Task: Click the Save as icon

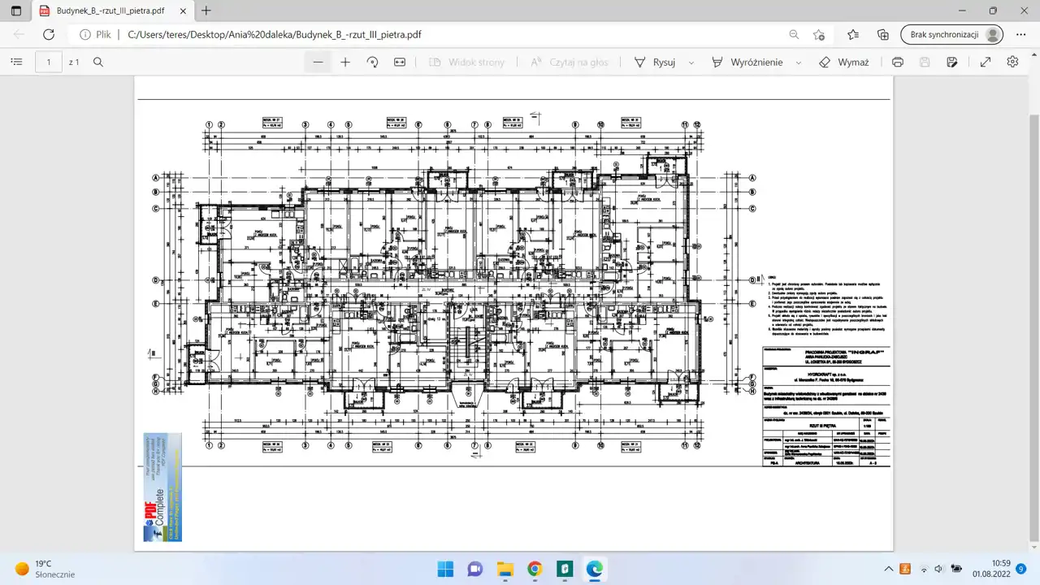Action: click(x=952, y=62)
